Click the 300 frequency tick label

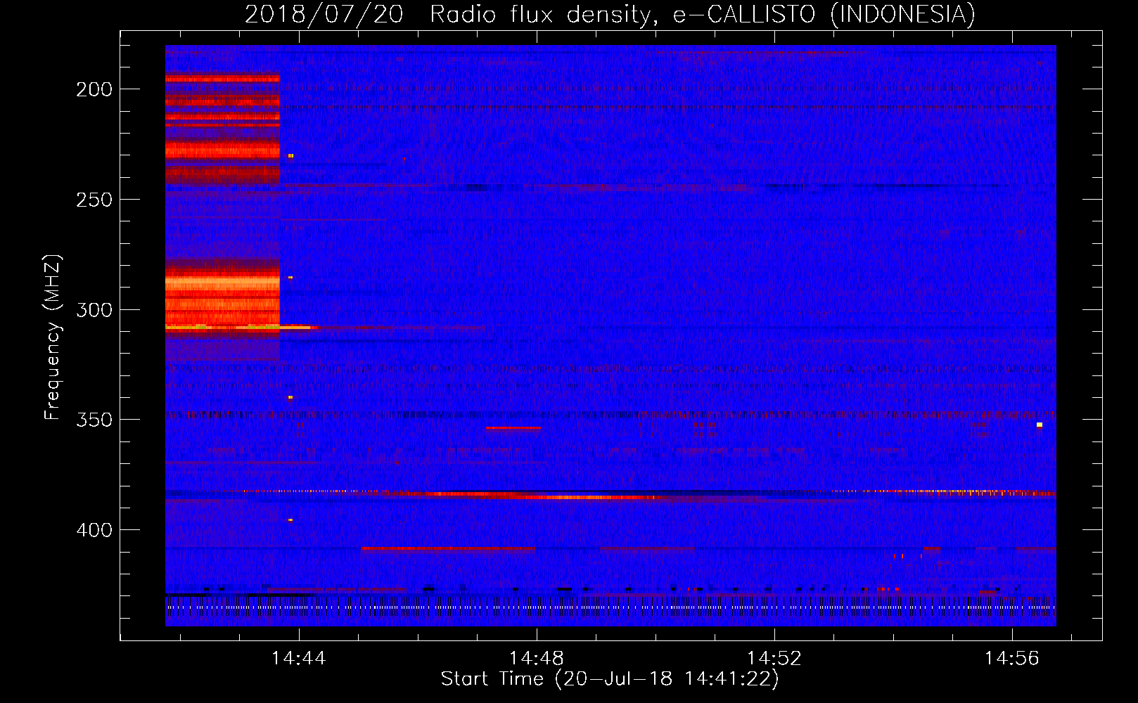click(94, 309)
